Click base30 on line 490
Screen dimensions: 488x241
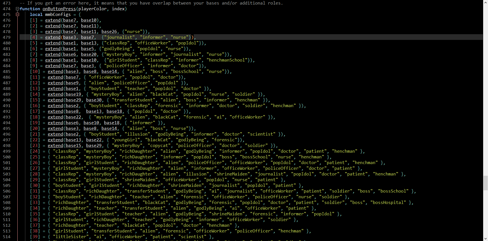click(x=94, y=100)
